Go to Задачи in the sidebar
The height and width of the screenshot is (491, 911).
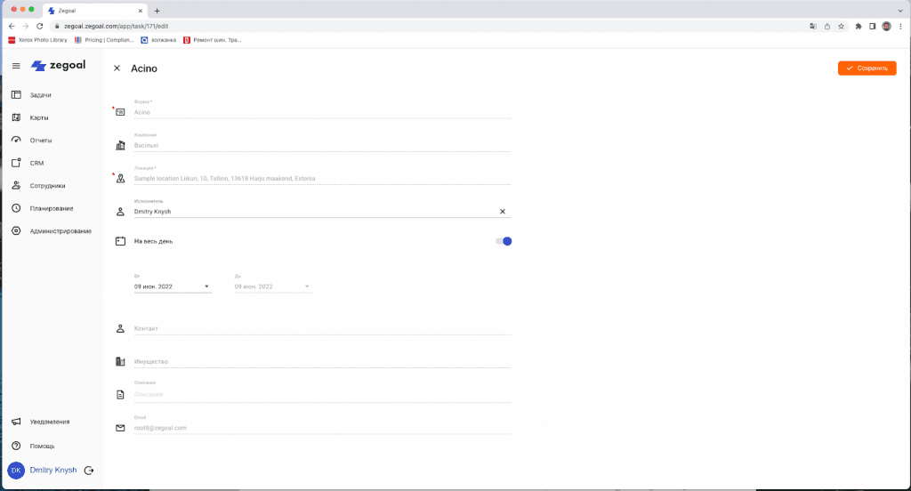40,95
